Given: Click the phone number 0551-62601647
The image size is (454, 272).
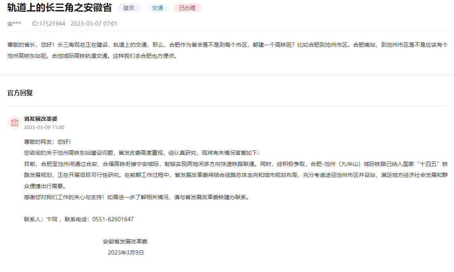Looking at the screenshot, I should pyautogui.click(x=113, y=219).
